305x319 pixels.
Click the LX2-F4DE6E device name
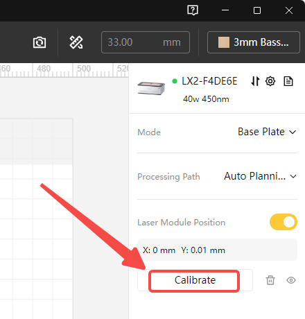pyautogui.click(x=209, y=81)
